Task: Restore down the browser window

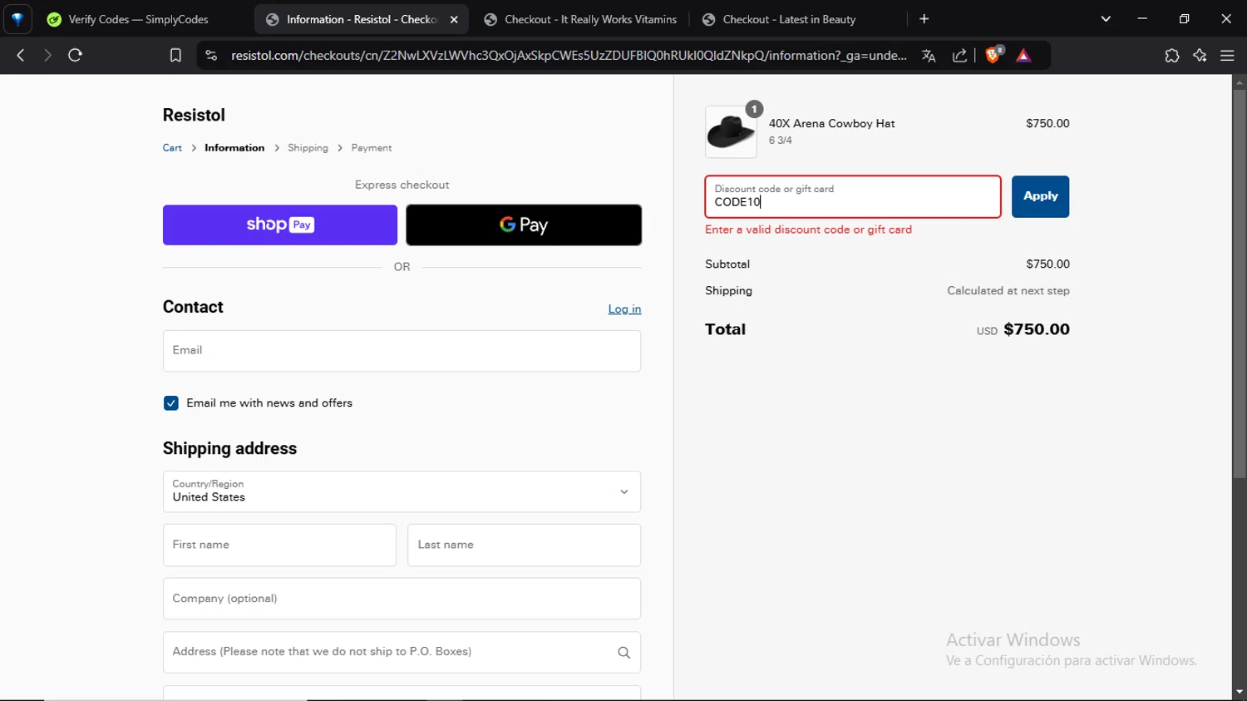Action: [x=1185, y=19]
